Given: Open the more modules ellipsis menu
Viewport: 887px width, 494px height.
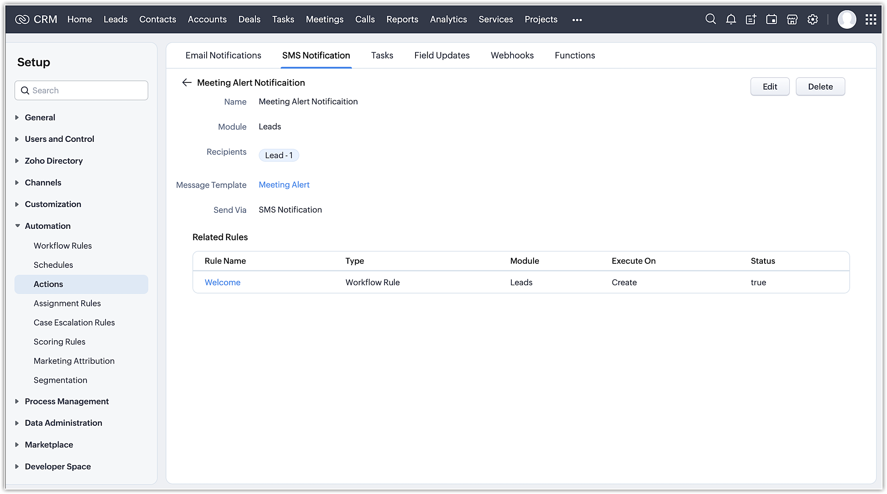Looking at the screenshot, I should point(577,20).
